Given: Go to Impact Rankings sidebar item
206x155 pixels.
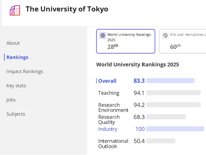Looking at the screenshot, I should pyautogui.click(x=25, y=72).
